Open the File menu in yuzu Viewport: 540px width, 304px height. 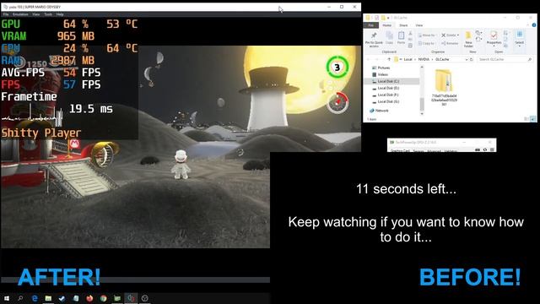coord(6,14)
